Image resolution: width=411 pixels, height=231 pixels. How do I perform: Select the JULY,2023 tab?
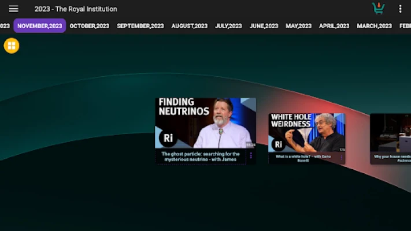point(228,26)
